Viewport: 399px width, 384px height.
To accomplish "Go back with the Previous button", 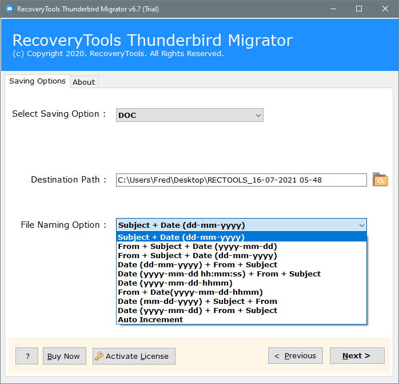I will (296, 355).
